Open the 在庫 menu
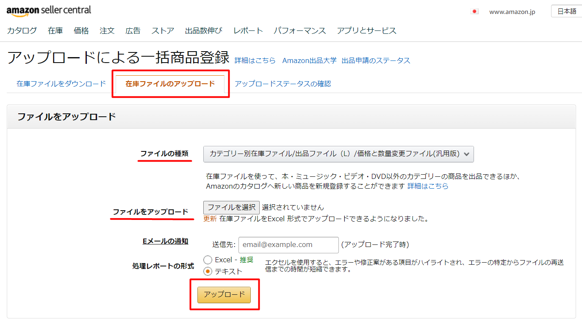Image resolution: width=582 pixels, height=321 pixels. coord(55,30)
